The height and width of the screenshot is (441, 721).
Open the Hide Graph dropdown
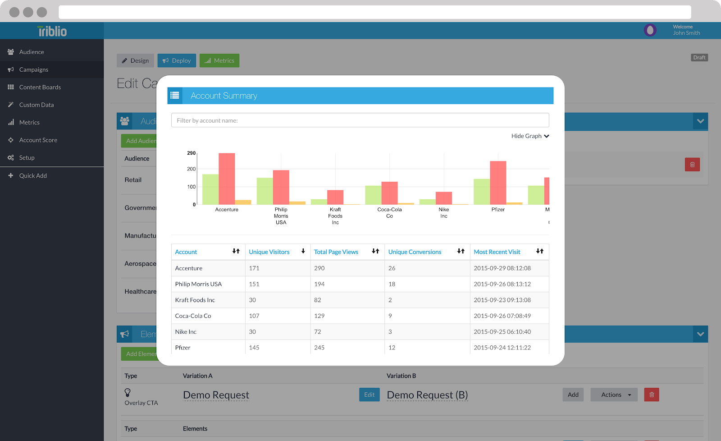[x=529, y=136]
